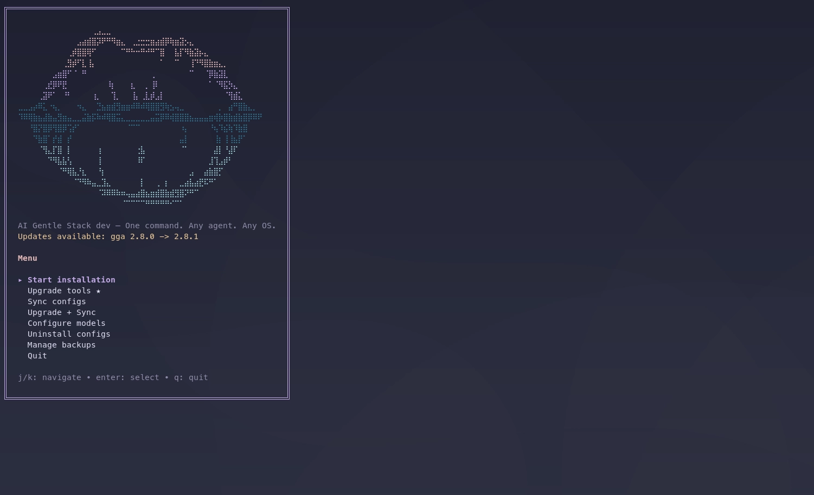Click the Updates available gga 2.8.1 notice
This screenshot has height=495, width=814.
coord(108,236)
